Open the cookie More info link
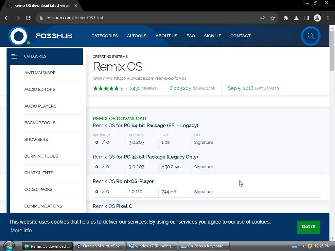Image resolution: width=335 pixels, height=251 pixels. (x=21, y=230)
